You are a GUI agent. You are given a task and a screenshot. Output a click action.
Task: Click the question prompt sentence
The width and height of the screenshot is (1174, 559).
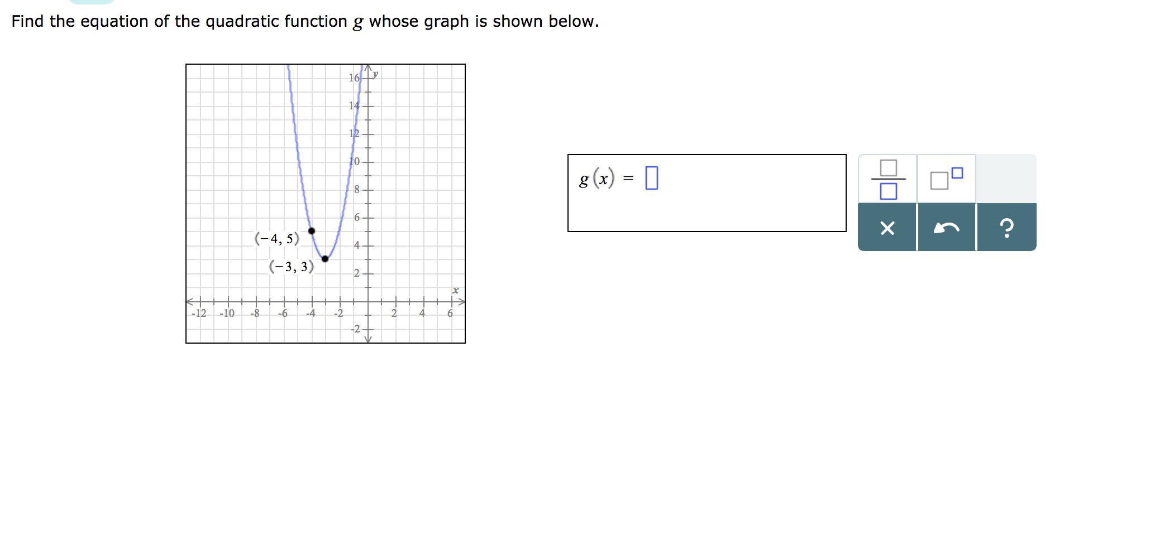pos(305,21)
